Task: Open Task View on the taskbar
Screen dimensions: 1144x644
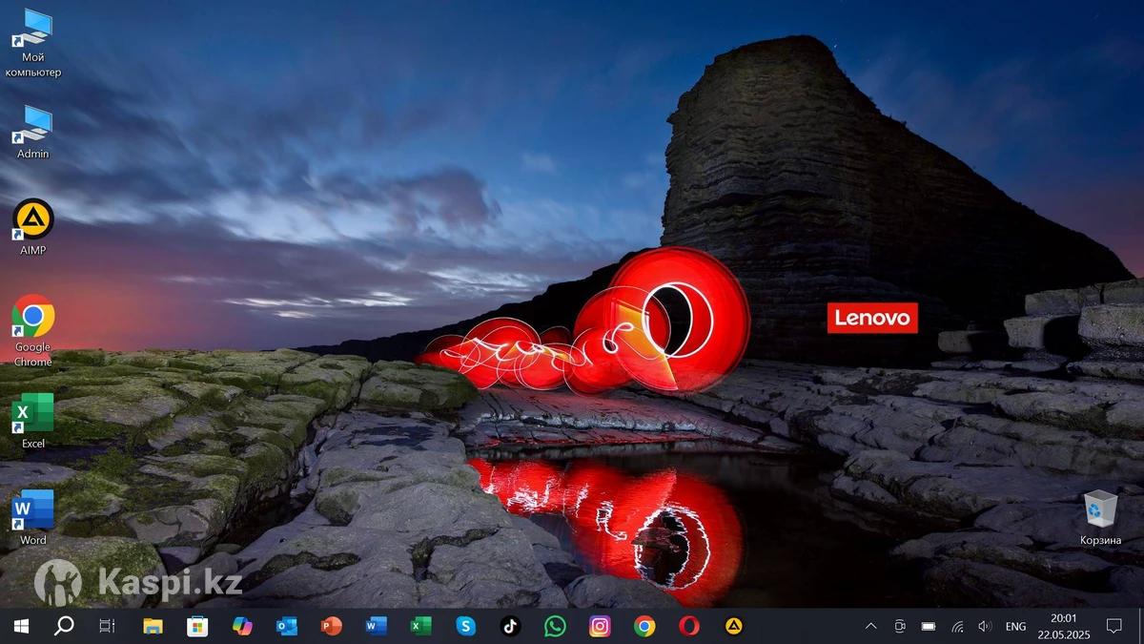Action: (108, 626)
